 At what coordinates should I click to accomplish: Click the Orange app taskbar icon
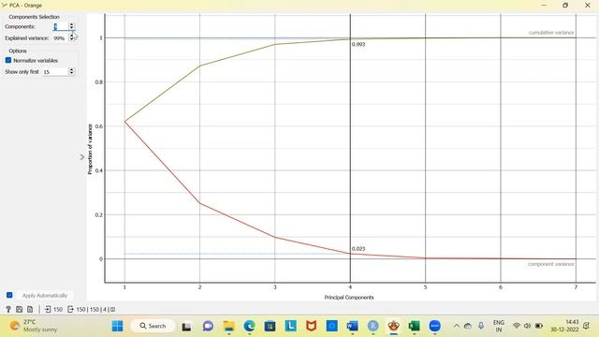point(393,326)
